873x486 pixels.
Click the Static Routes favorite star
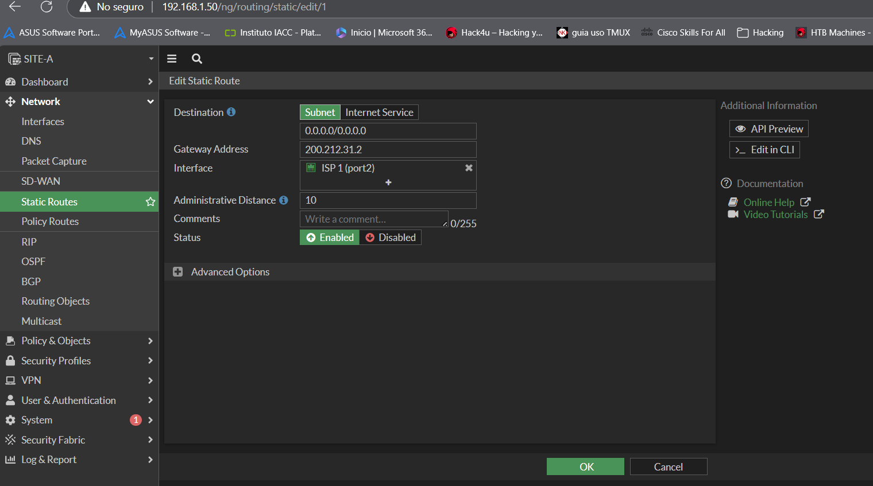click(x=150, y=201)
